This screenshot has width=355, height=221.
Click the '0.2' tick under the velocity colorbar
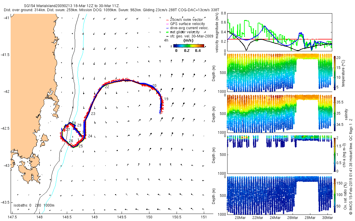(x=187, y=51)
